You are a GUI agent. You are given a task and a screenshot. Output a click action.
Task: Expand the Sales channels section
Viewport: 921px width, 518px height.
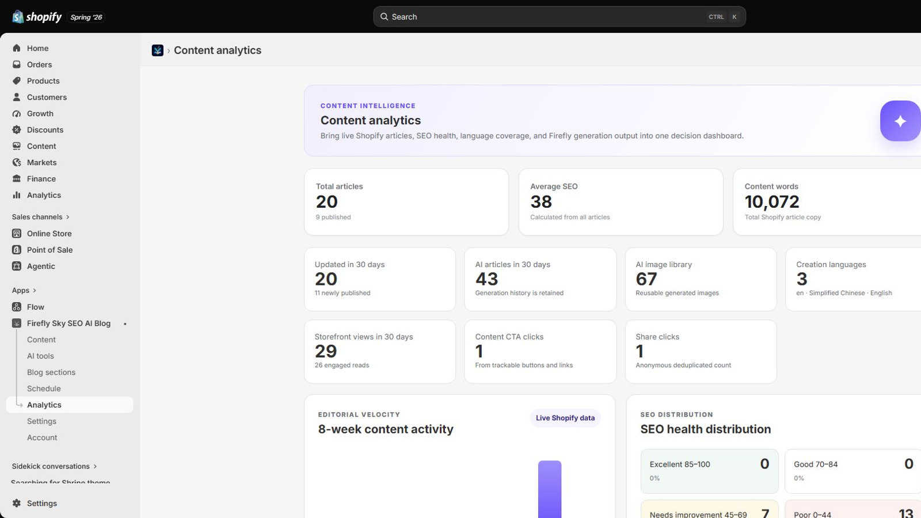pos(41,217)
